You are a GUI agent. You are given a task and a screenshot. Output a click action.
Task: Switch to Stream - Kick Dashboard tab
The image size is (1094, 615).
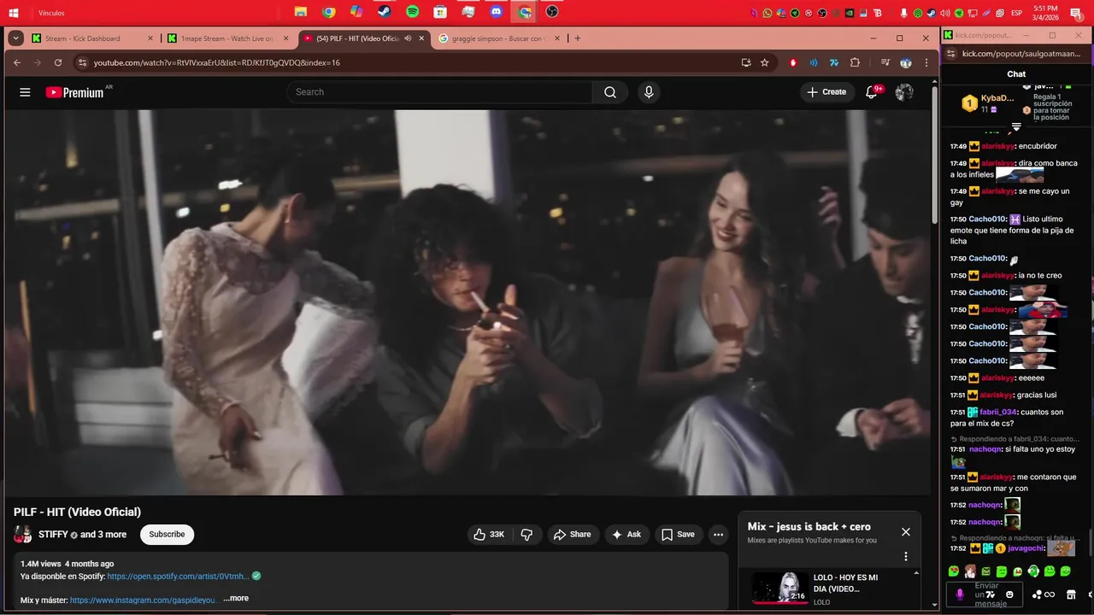coord(92,38)
